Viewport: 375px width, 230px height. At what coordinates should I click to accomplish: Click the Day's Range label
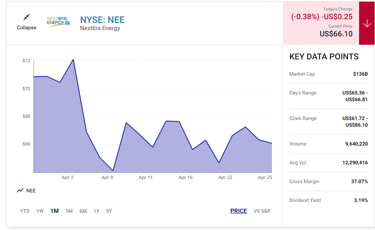tap(303, 93)
